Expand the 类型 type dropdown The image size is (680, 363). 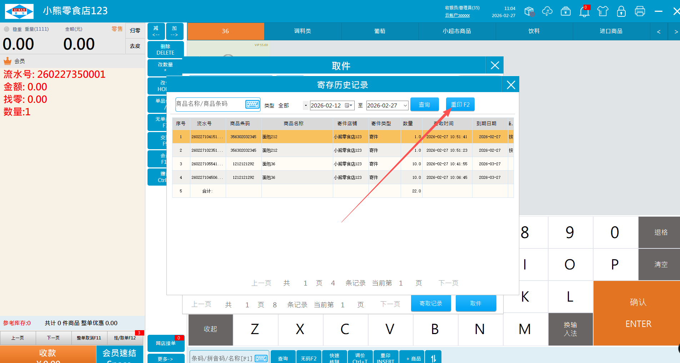pyautogui.click(x=305, y=105)
